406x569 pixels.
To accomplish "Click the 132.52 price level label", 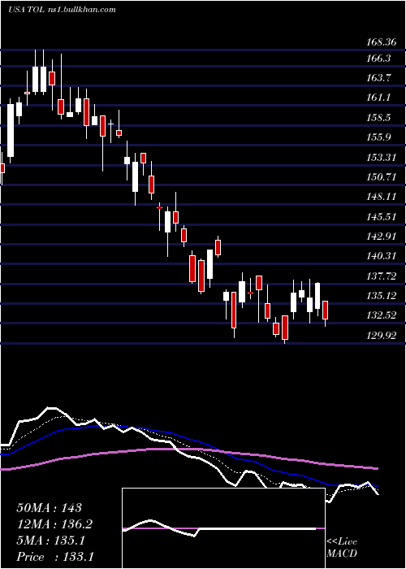I will click(x=382, y=315).
